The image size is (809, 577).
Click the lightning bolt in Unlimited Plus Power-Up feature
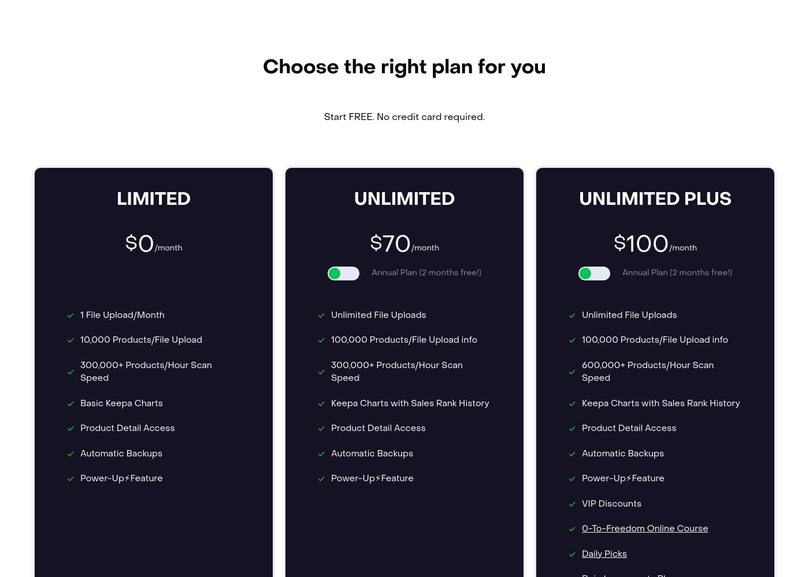pyautogui.click(x=629, y=478)
